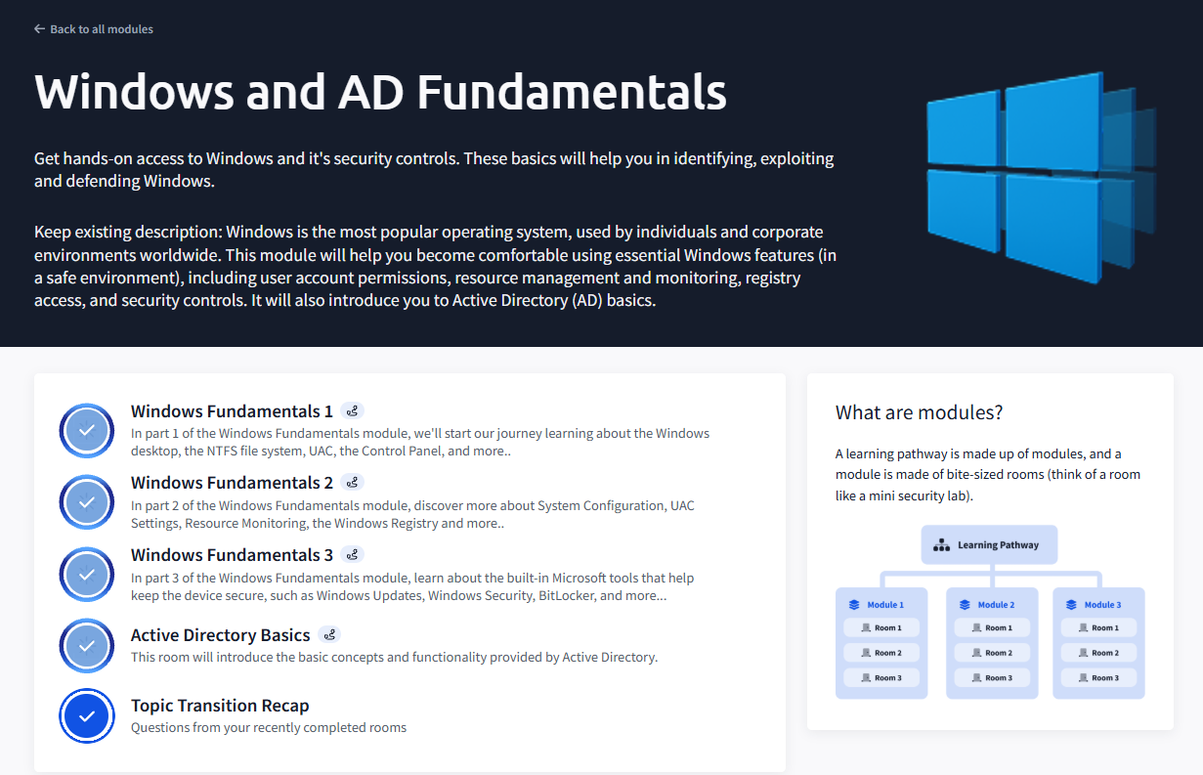Screen dimensions: 1203x775
Task: Click the 'Get hands-on access to Windows' intro paragraph
Action: (x=434, y=169)
